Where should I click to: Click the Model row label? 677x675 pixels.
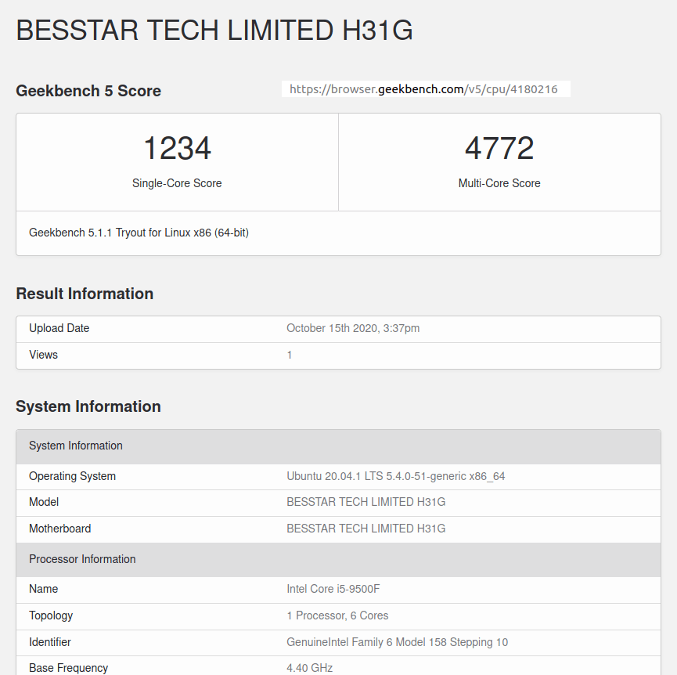[44, 502]
